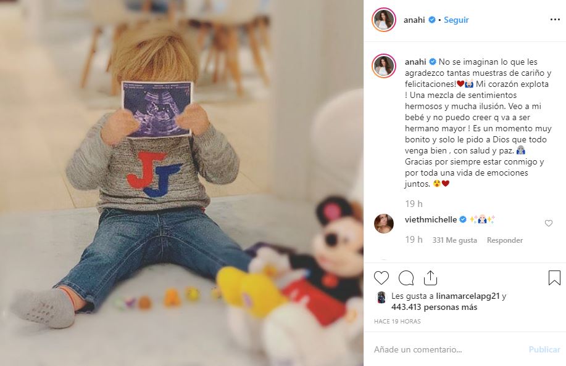This screenshot has width=566, height=366.
Task: Like viethmichelle's comment with small heart
Action: (x=548, y=223)
